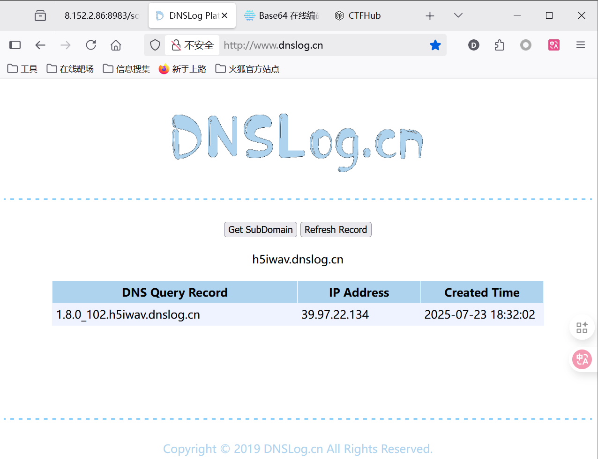Toggle the blue bookmark star

point(435,45)
